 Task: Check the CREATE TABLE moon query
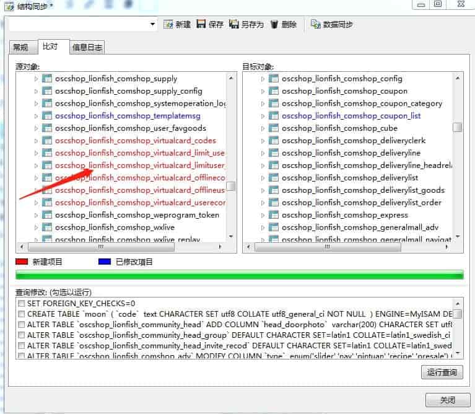[x=21, y=314]
